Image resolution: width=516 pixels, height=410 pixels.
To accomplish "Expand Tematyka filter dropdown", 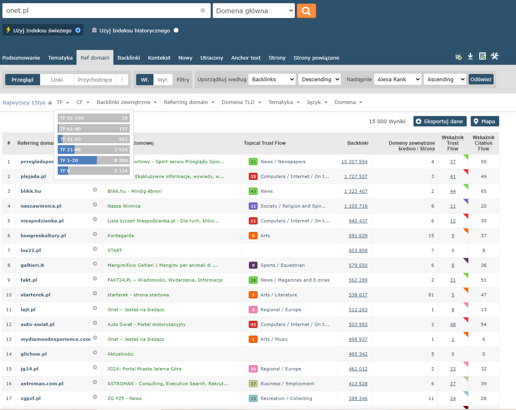I will click(284, 102).
